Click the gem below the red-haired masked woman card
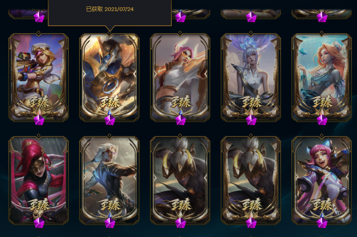Screen dimensions: 357x237 point(39,222)
